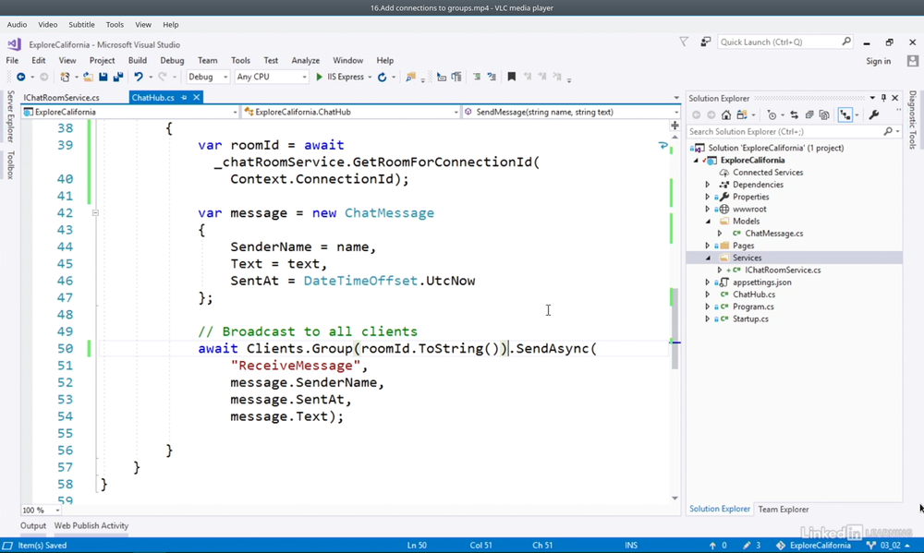Click the browser refresh icon next to IIS Express
The image size is (924, 553).
click(382, 78)
